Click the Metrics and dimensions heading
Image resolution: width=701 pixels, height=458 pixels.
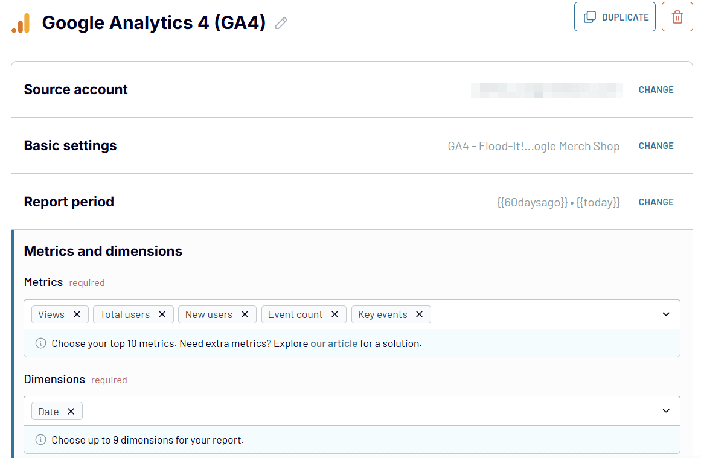click(103, 251)
